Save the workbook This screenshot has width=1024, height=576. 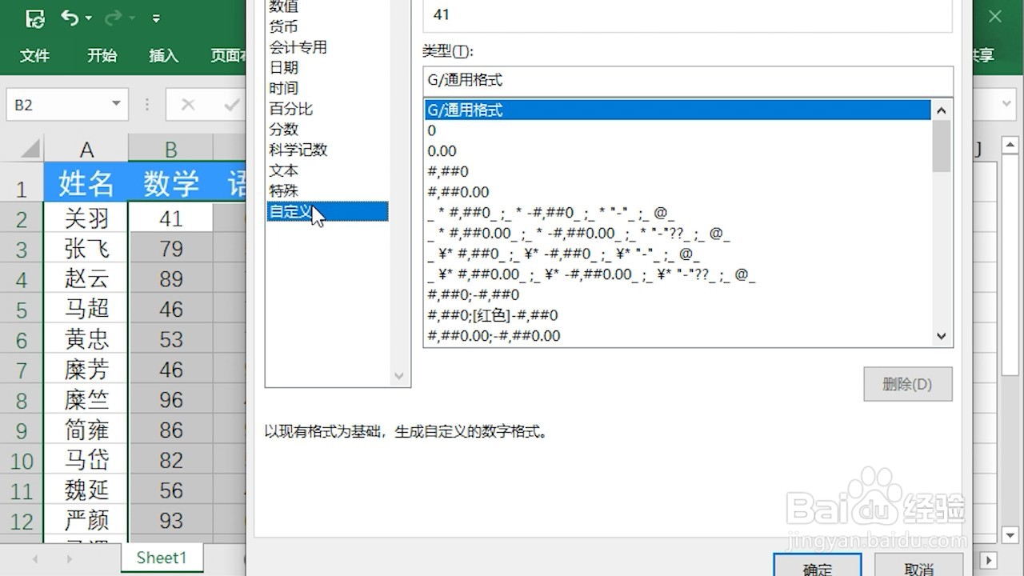coord(34,18)
